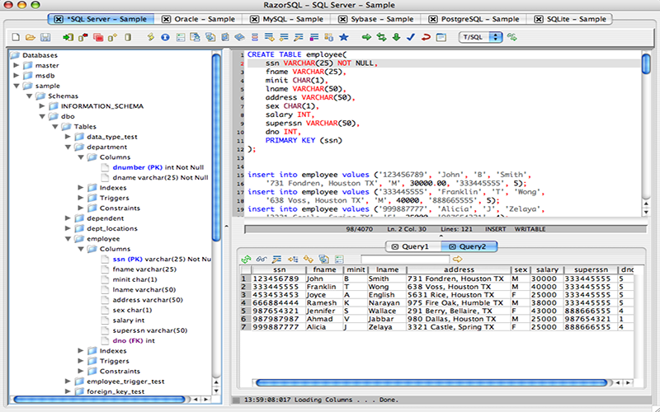
Task: Click the blue checkmark commit icon
Action: (411, 37)
